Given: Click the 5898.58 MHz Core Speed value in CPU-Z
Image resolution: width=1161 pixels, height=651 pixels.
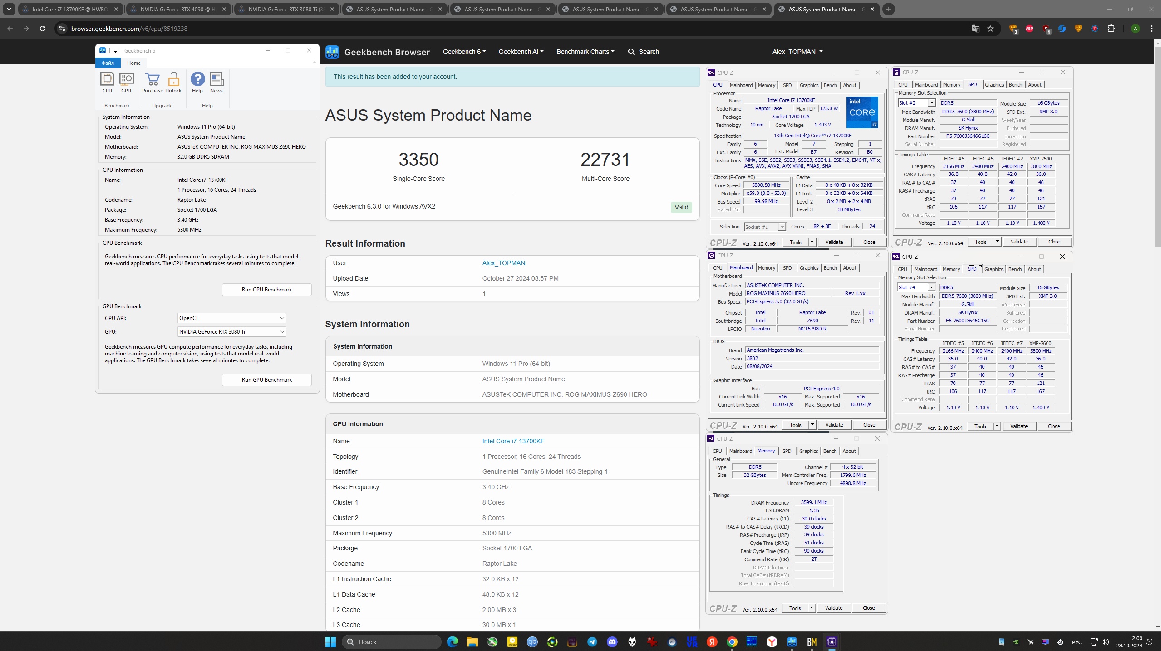Looking at the screenshot, I should [x=766, y=185].
